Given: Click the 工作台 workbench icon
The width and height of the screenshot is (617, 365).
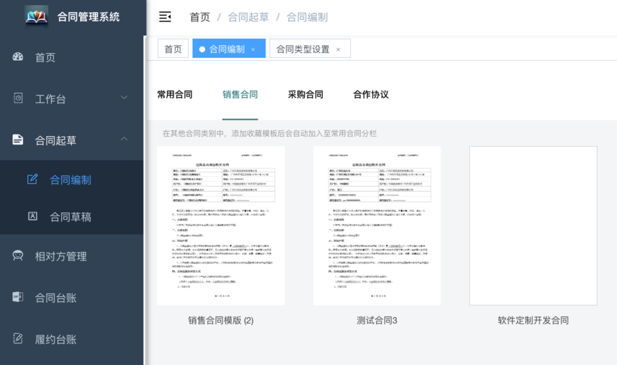Looking at the screenshot, I should tap(18, 98).
